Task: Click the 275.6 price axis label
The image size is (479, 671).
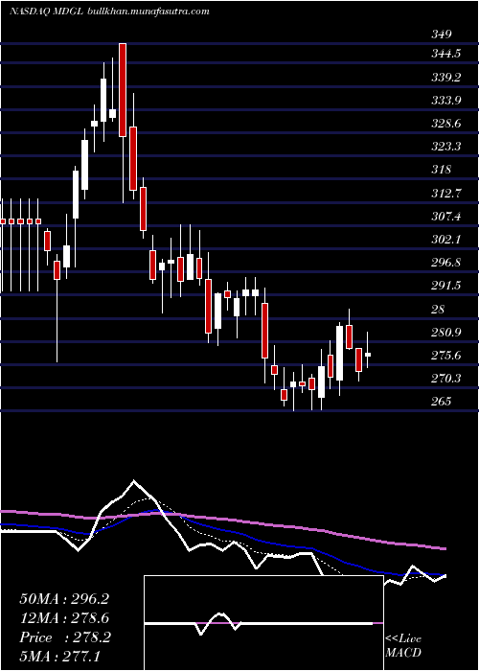Action: [x=446, y=356]
